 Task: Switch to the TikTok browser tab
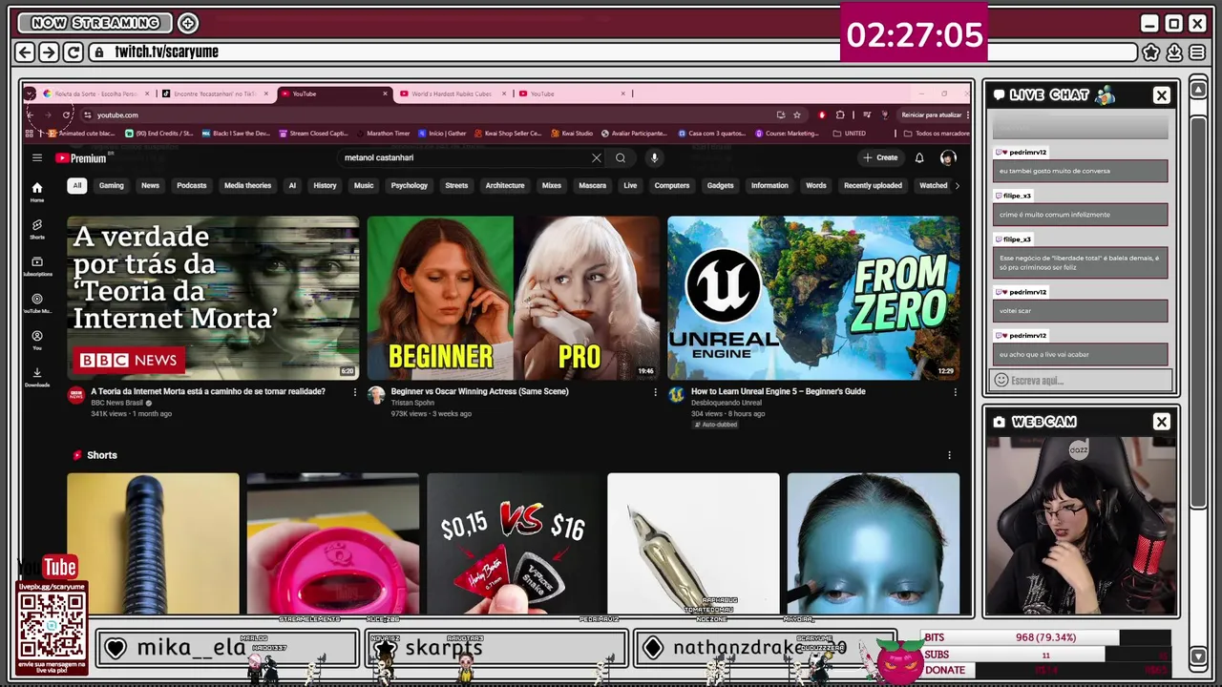click(x=214, y=94)
